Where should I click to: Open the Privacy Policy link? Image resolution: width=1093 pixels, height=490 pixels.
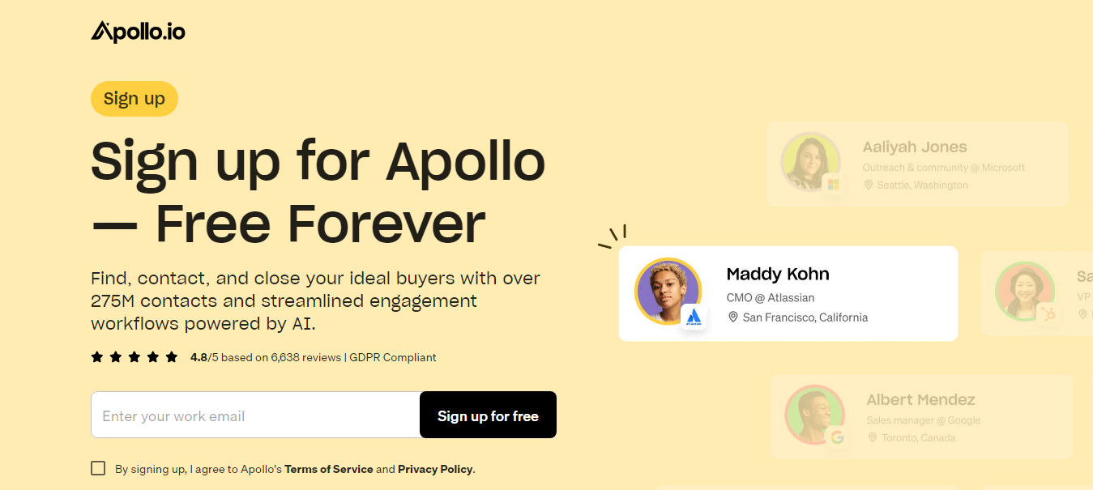[435, 468]
